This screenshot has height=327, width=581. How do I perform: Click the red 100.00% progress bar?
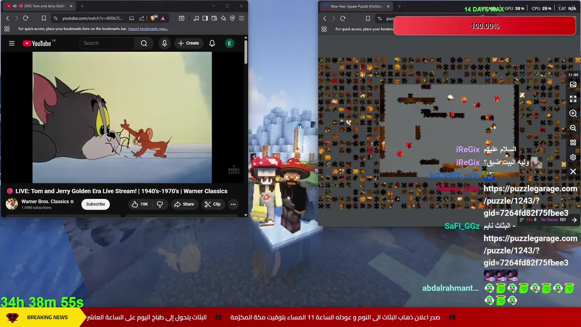(x=485, y=26)
